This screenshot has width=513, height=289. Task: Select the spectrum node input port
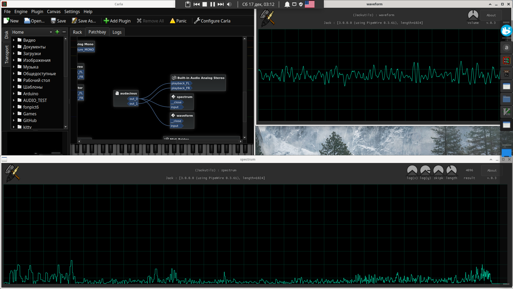pyautogui.click(x=177, y=107)
